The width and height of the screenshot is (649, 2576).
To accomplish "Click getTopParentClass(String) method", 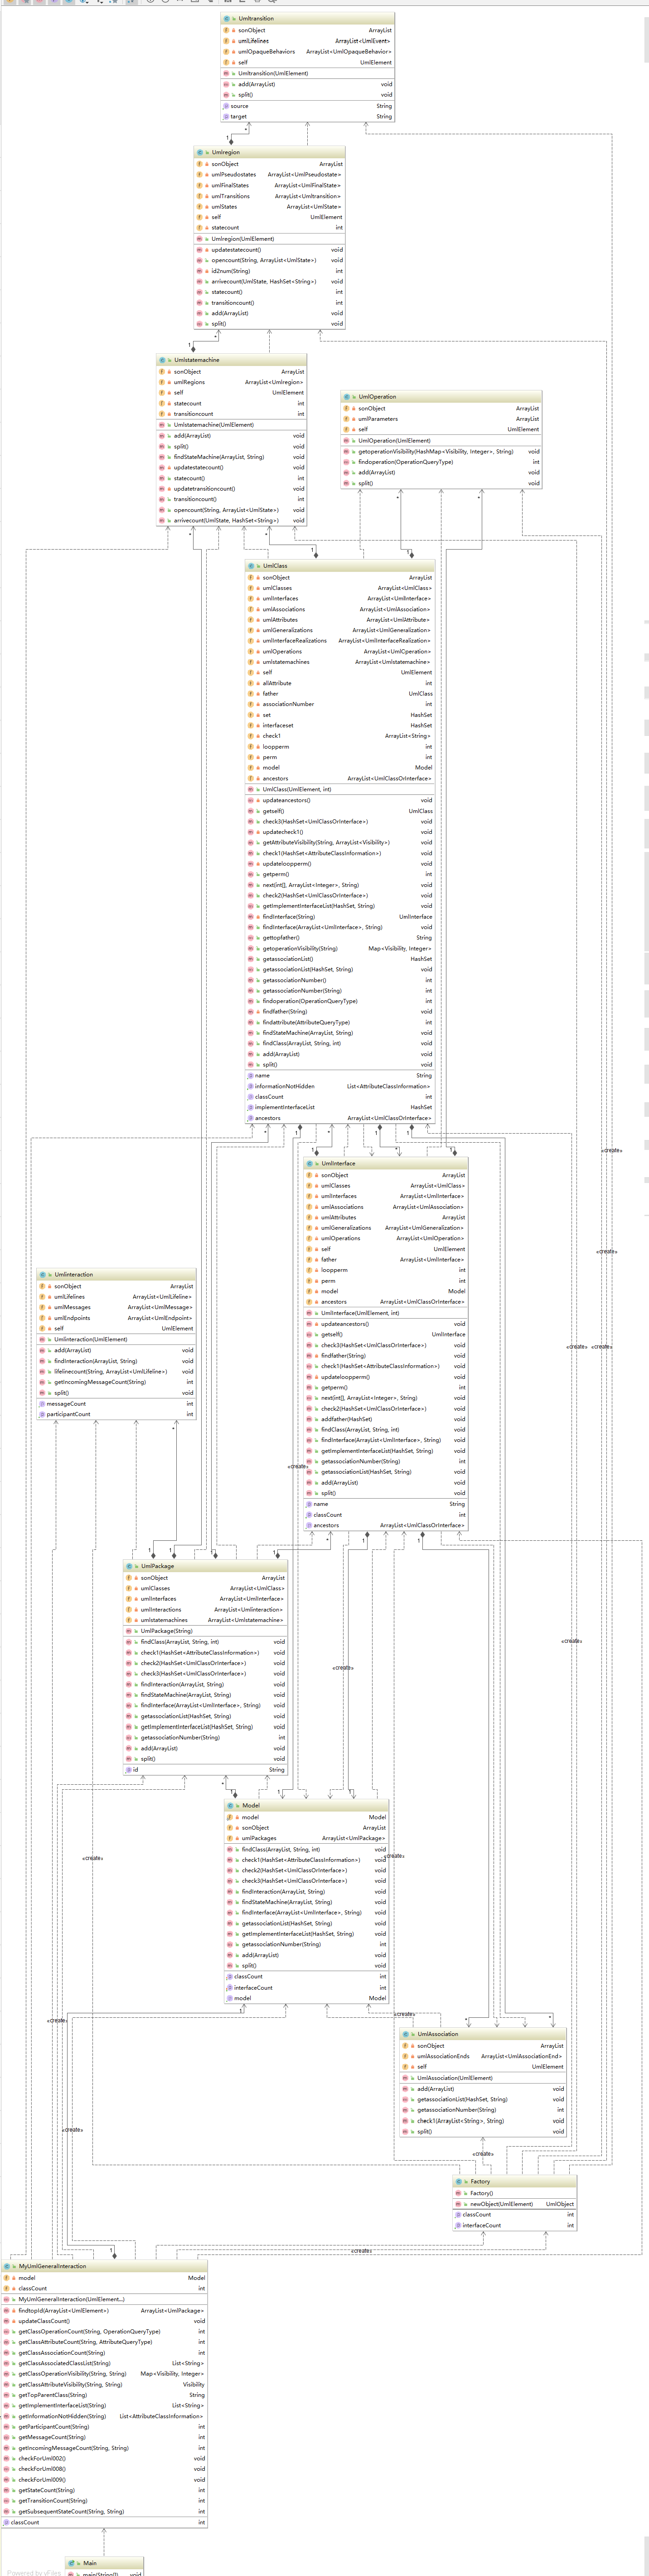I will point(104,2395).
